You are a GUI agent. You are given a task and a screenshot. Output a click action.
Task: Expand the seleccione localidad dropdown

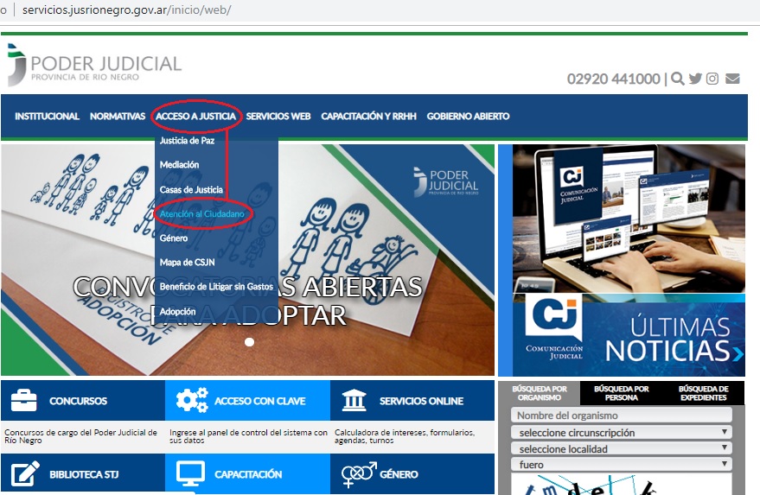(622, 448)
